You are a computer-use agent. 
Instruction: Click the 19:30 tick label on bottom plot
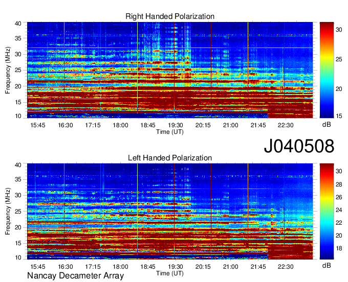(176, 267)
